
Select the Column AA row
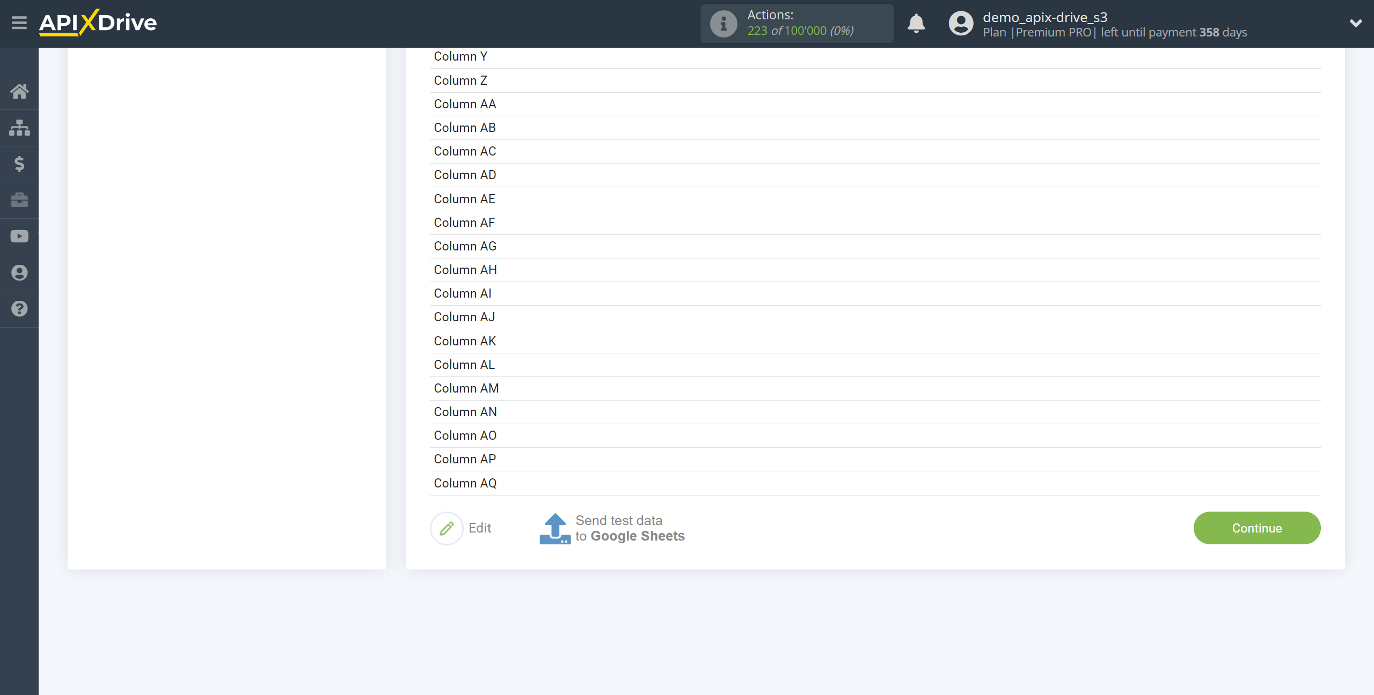pyautogui.click(x=875, y=104)
